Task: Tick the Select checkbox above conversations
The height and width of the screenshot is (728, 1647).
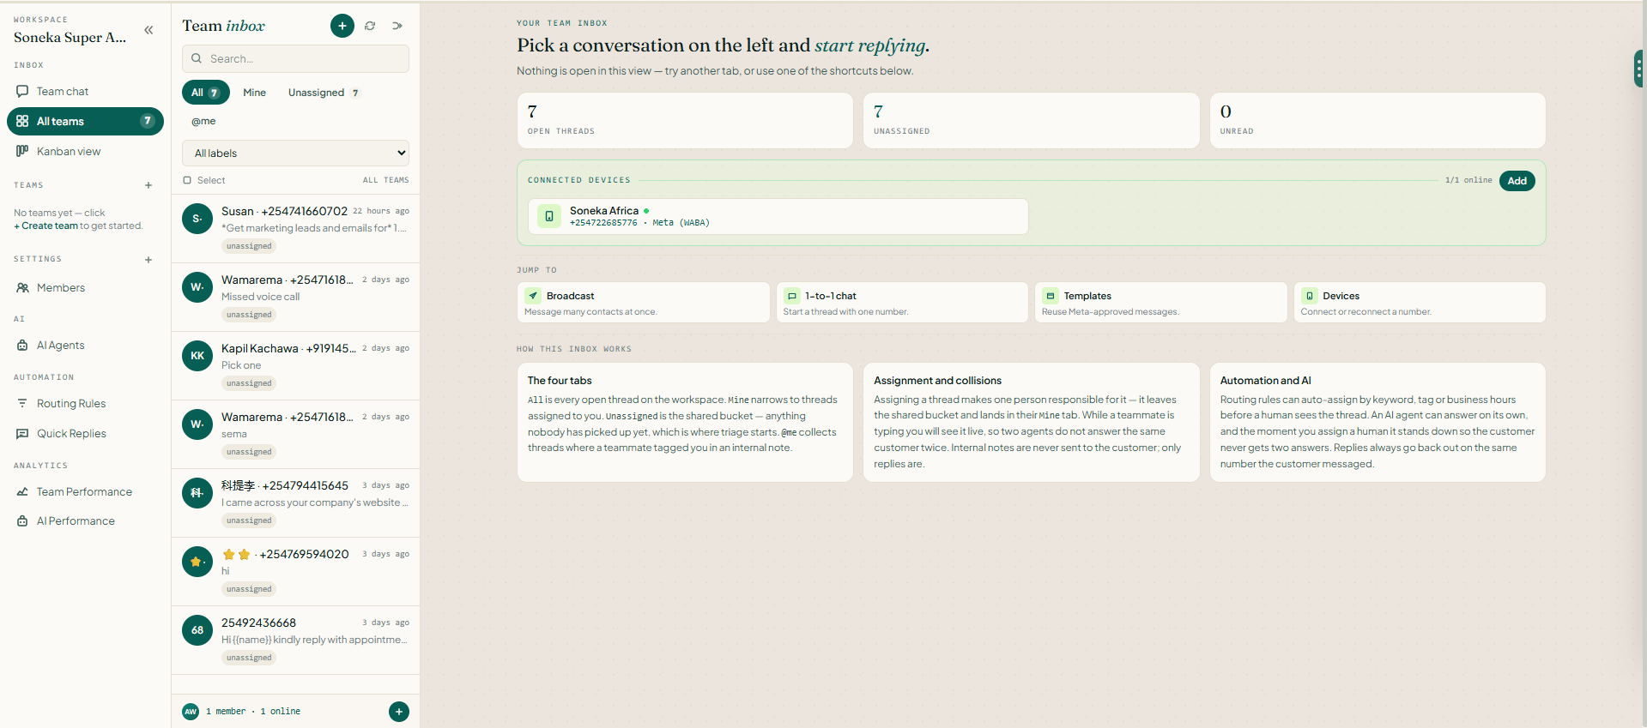Action: pyautogui.click(x=187, y=180)
